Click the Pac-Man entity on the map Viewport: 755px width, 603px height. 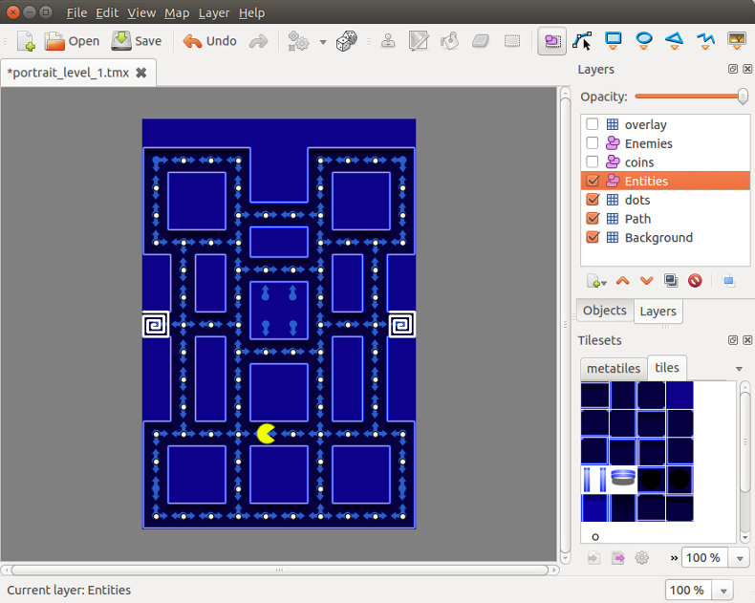click(266, 434)
